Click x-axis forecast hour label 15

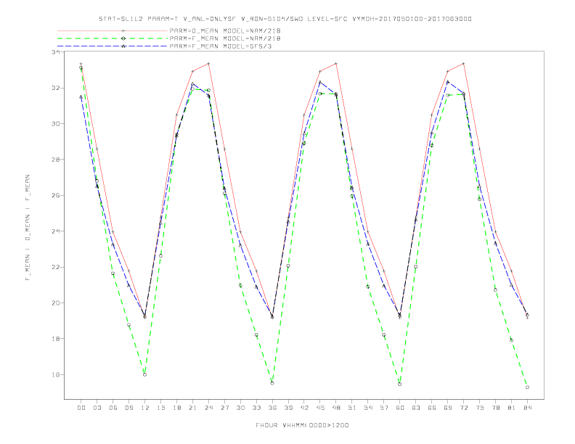click(161, 408)
